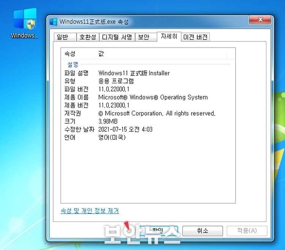Click the 취소 button
Viewport: 285px width, 250px height.
(x=203, y=231)
